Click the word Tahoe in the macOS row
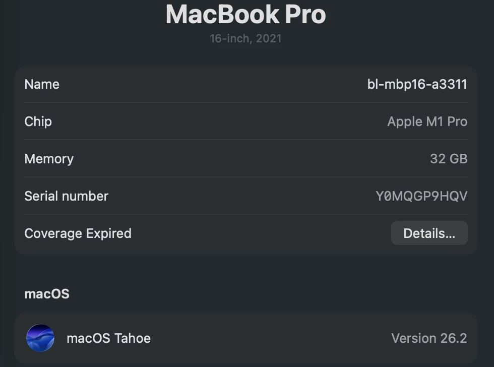 tap(132, 338)
